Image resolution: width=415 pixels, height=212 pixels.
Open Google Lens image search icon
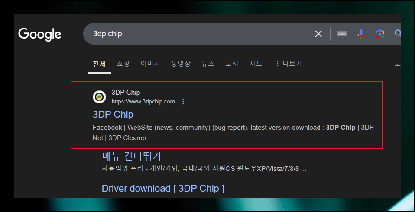380,34
